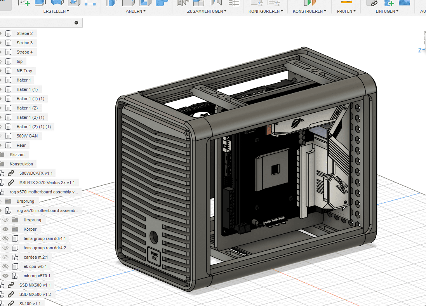The height and width of the screenshot is (306, 426).
Task: Open the KONFIGURIEREN menu
Action: pos(266,11)
